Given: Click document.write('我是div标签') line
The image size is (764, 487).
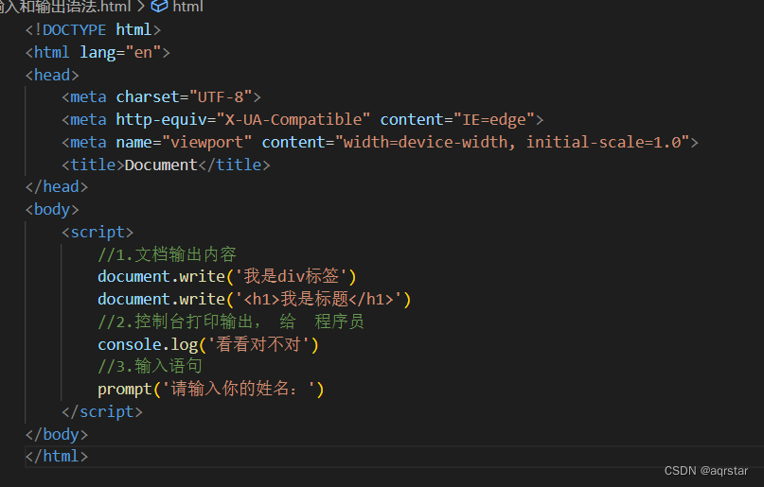Looking at the screenshot, I should pyautogui.click(x=227, y=277).
